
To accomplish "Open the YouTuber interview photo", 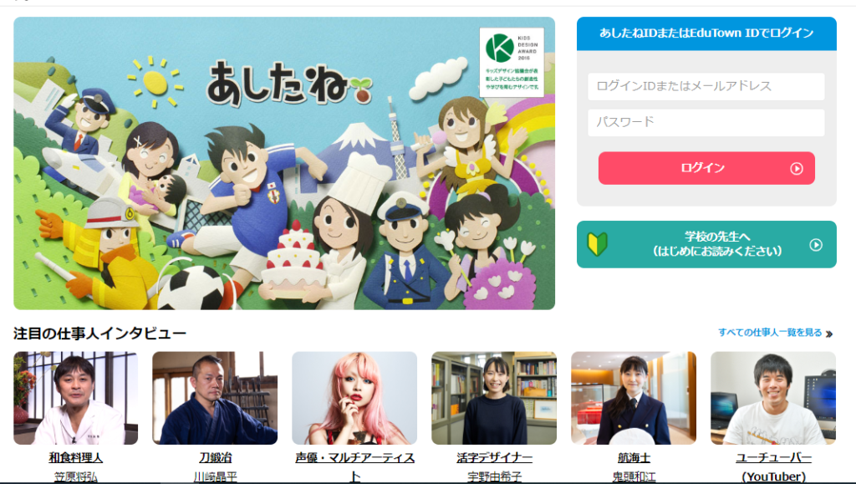I will [x=773, y=398].
